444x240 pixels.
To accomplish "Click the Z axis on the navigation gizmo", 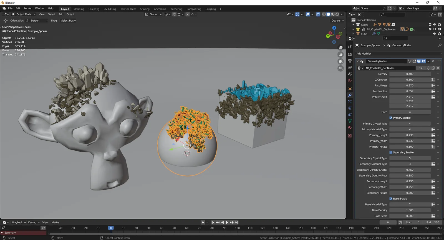I will [334, 28].
